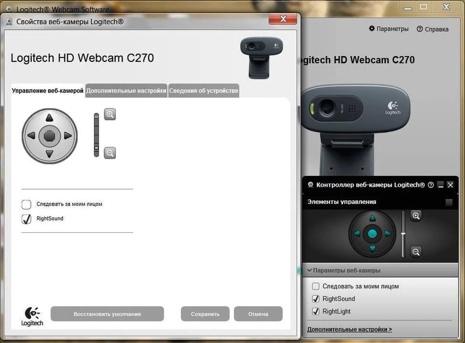Image resolution: width=465 pixels, height=343 pixels.
Task: Pan right with controller teal arrow
Action: tap(388, 234)
